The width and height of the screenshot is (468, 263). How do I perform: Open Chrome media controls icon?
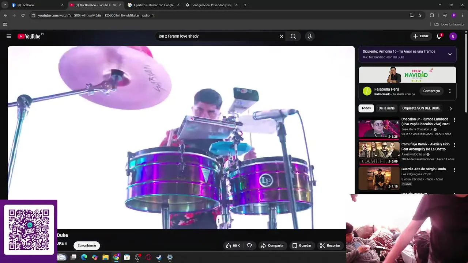click(445, 15)
